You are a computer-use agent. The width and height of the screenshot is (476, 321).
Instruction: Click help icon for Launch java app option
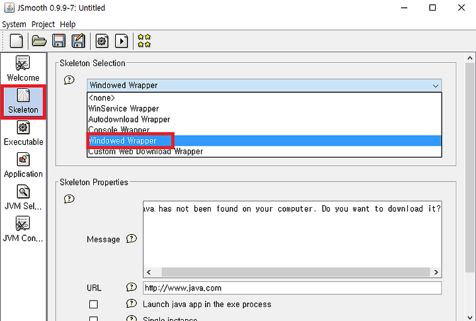(132, 303)
